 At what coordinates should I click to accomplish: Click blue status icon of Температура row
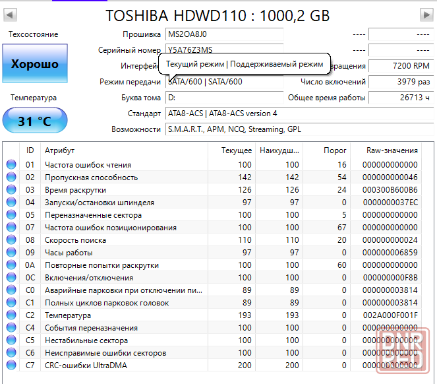(x=11, y=315)
